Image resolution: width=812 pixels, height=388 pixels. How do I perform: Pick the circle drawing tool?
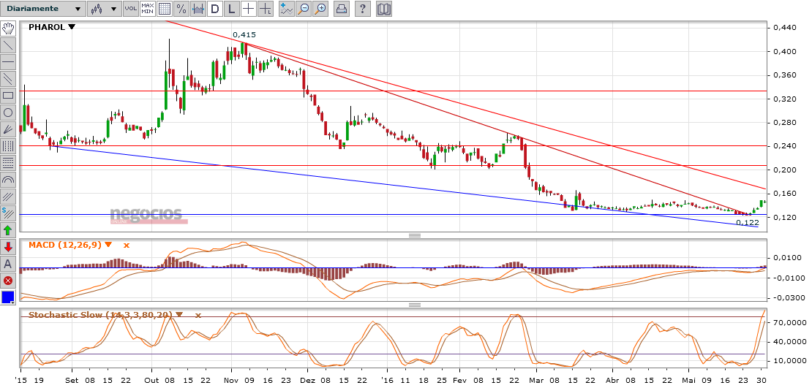tap(8, 113)
